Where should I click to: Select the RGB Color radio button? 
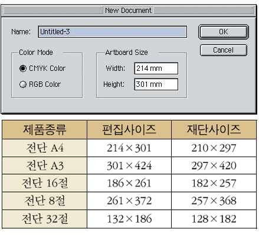coord(23,84)
